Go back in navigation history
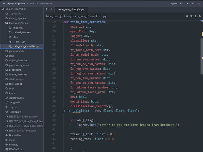The width and height of the screenshot is (203, 152). pyautogui.click(x=47, y=9)
